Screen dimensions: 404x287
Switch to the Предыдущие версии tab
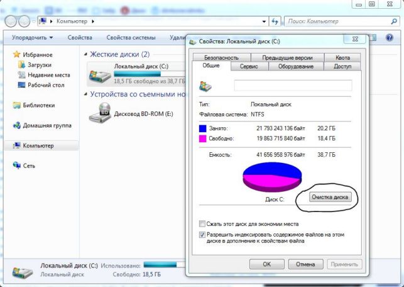pyautogui.click(x=287, y=57)
